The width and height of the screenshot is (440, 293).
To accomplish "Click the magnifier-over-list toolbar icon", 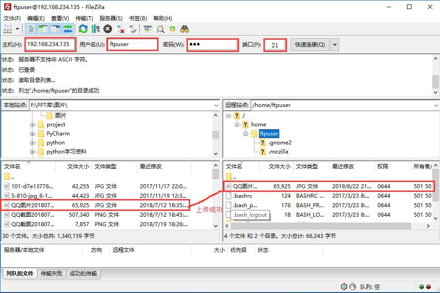I will [x=160, y=29].
